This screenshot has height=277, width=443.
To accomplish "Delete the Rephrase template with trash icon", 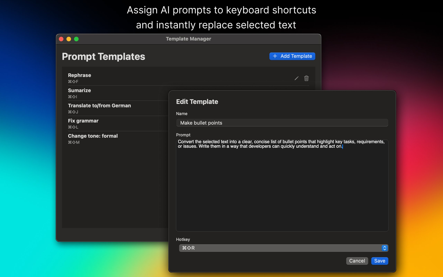I will point(306,78).
